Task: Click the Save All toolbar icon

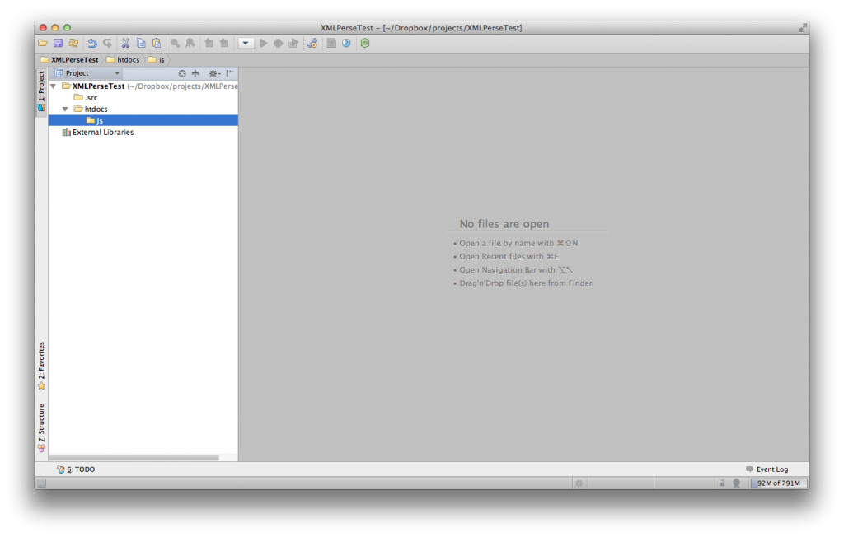Action: [57, 43]
